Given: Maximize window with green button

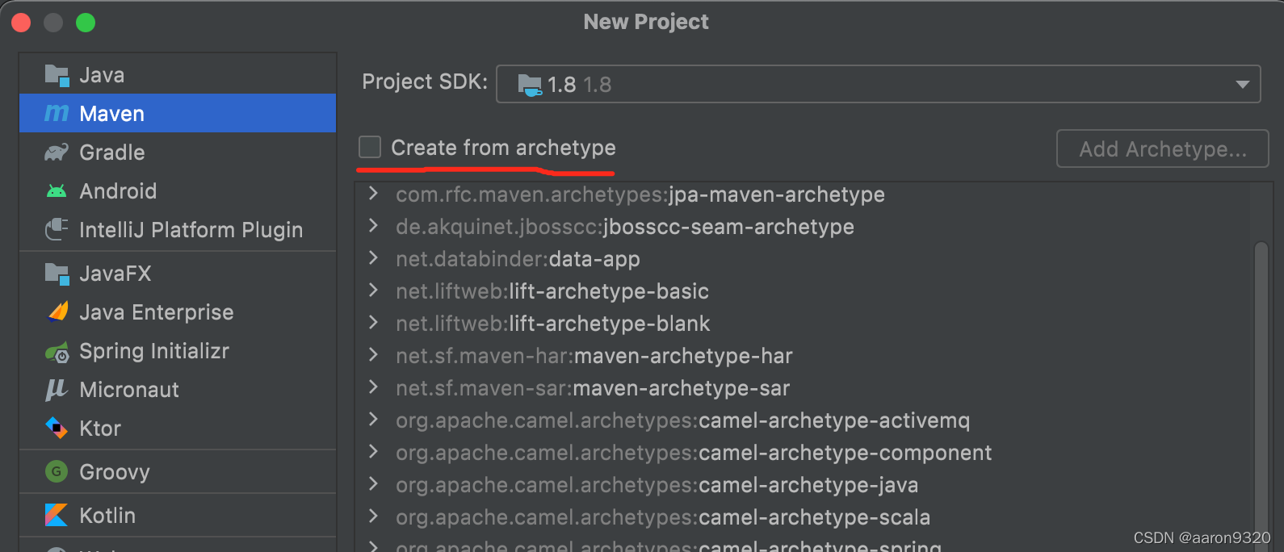Looking at the screenshot, I should [86, 23].
